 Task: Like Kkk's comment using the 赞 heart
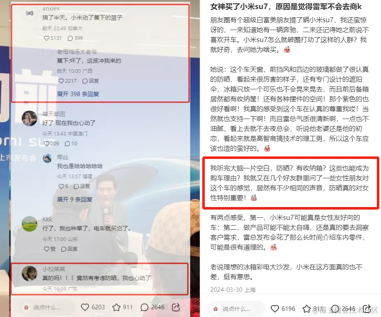click(x=50, y=249)
